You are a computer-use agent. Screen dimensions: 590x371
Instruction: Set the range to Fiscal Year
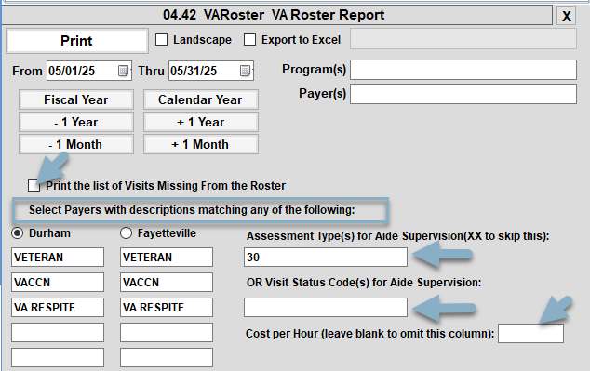(x=76, y=99)
